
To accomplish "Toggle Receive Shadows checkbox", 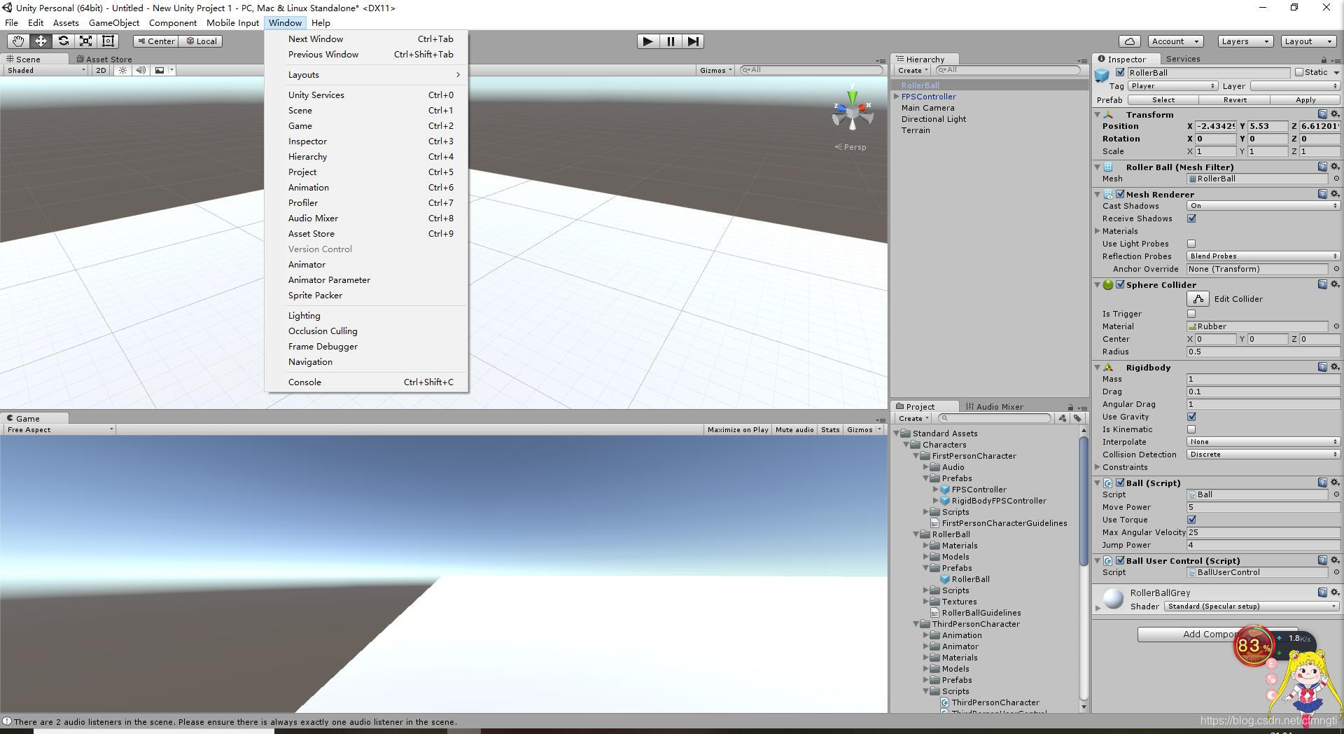I will 1191,219.
